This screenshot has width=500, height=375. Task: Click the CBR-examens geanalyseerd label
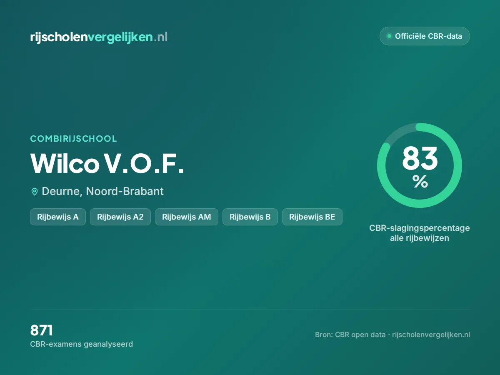pyautogui.click(x=82, y=344)
